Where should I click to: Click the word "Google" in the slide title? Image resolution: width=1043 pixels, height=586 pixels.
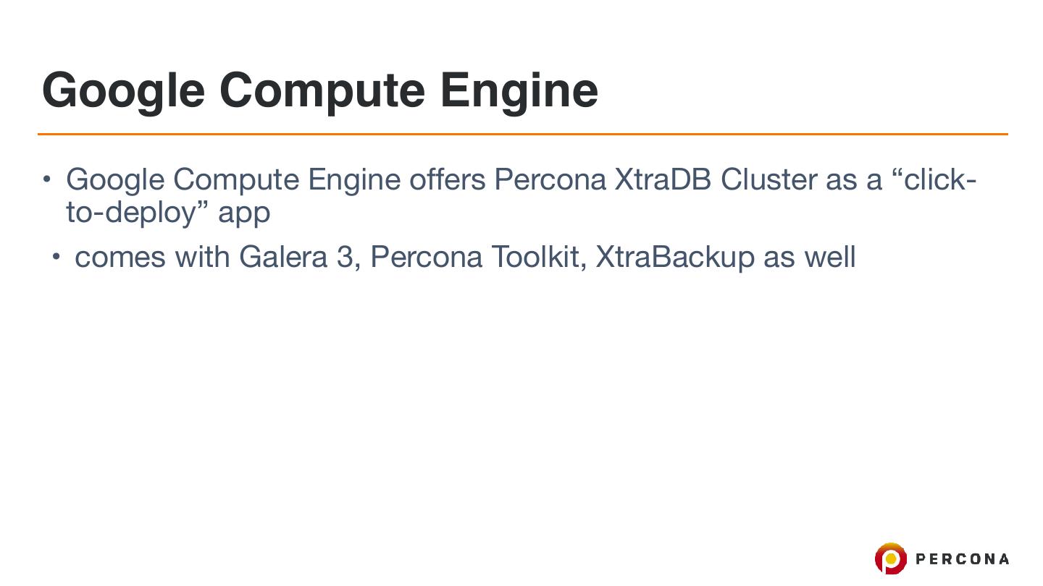(x=123, y=90)
